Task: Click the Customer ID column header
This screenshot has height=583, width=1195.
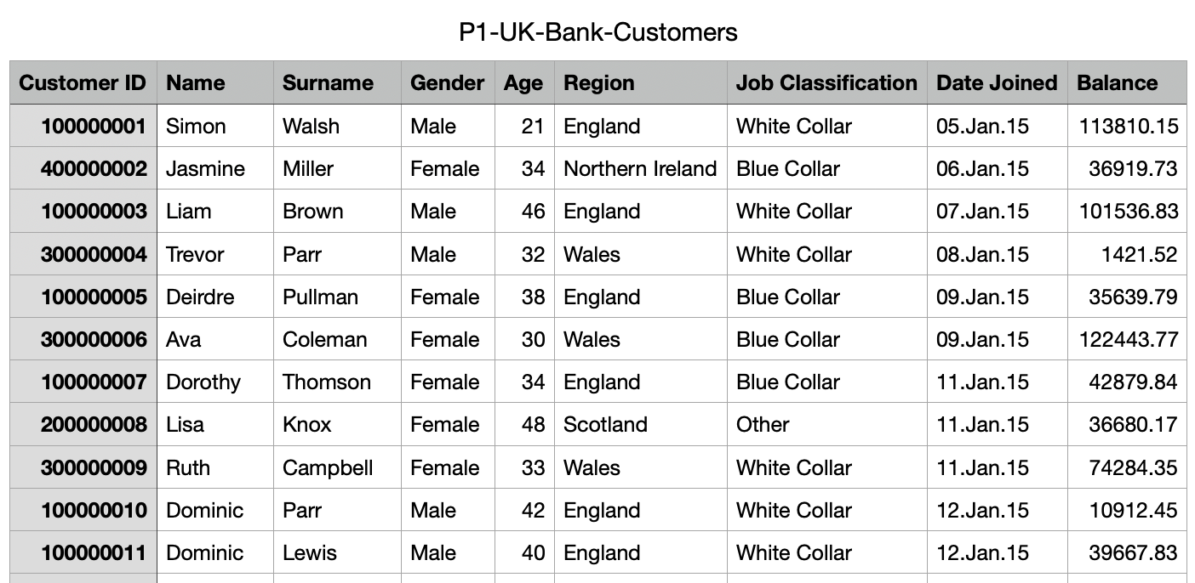Action: tap(83, 82)
